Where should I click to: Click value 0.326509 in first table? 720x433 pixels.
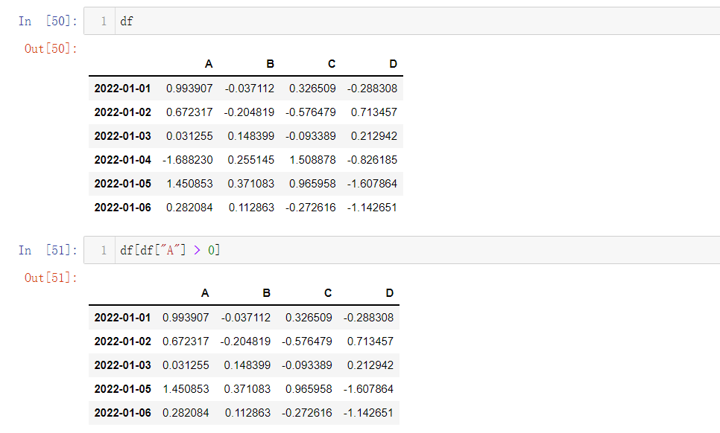(313, 89)
